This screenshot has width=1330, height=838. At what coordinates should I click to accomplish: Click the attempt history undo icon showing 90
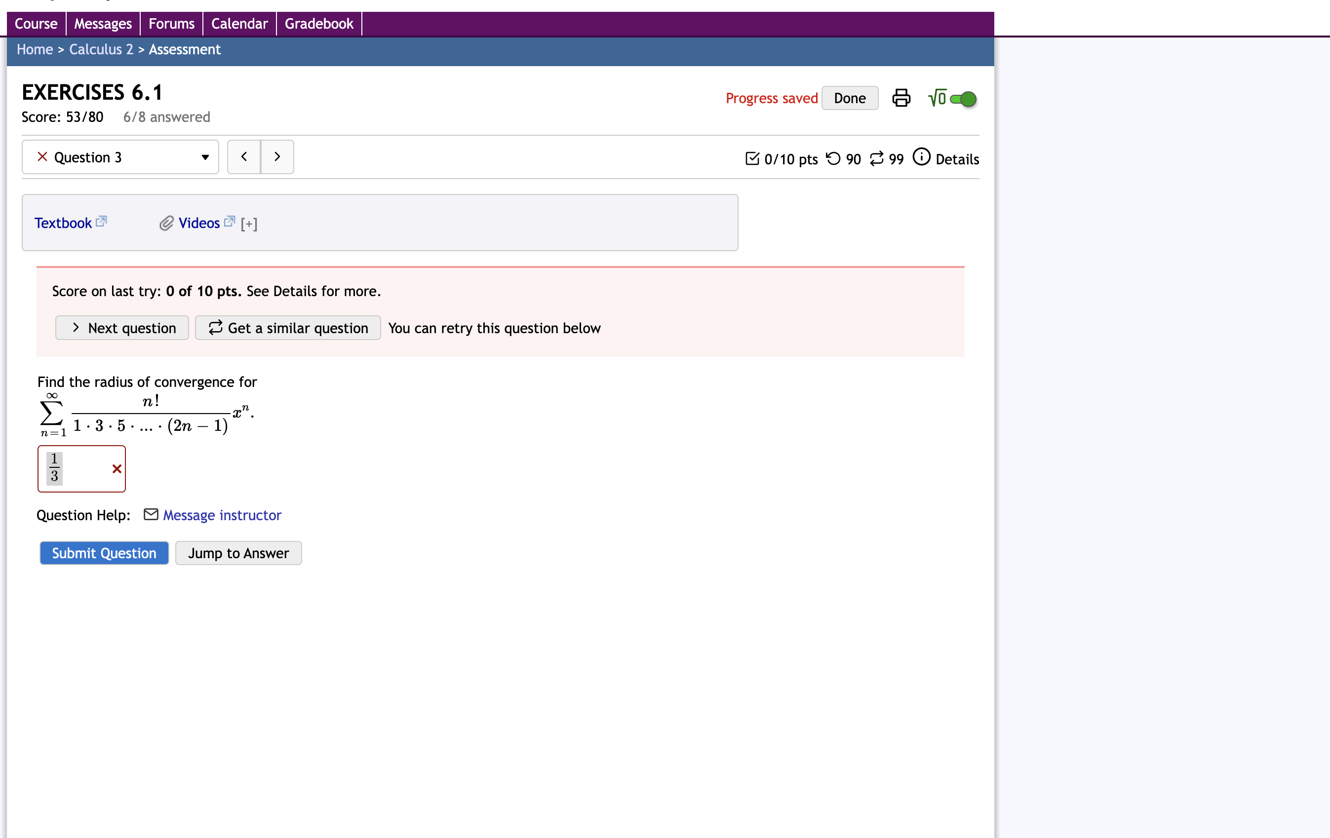834,158
